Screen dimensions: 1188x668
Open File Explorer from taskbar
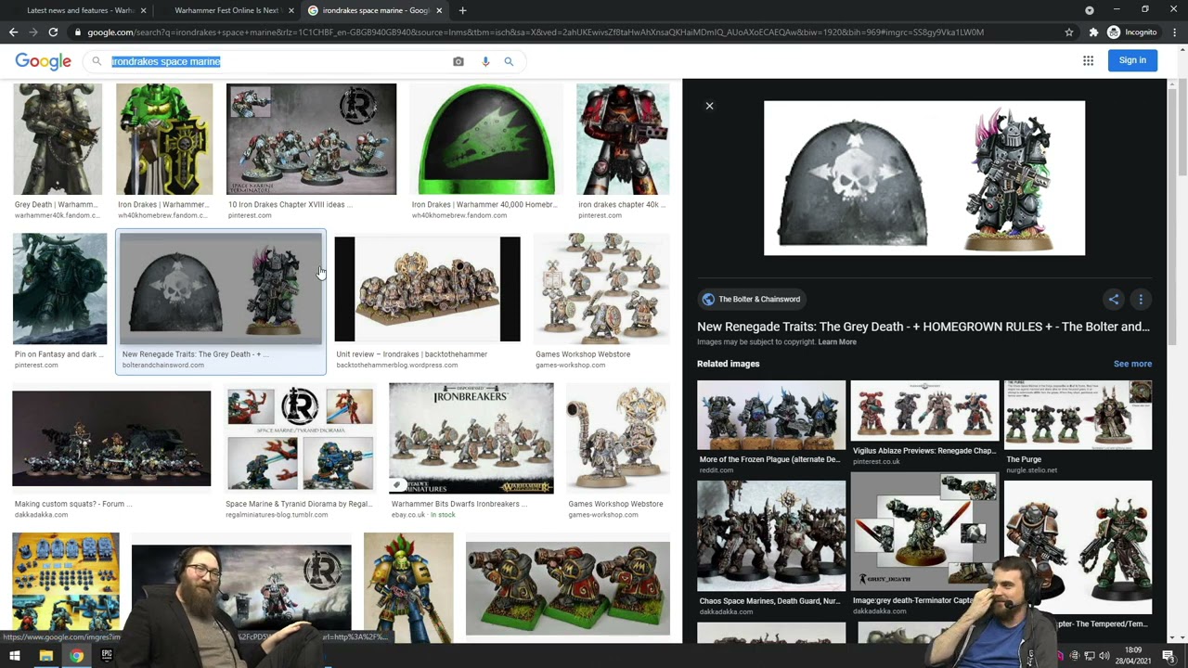point(45,656)
